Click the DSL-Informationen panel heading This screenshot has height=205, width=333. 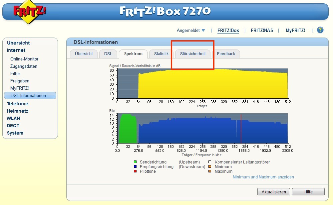(x=96, y=42)
